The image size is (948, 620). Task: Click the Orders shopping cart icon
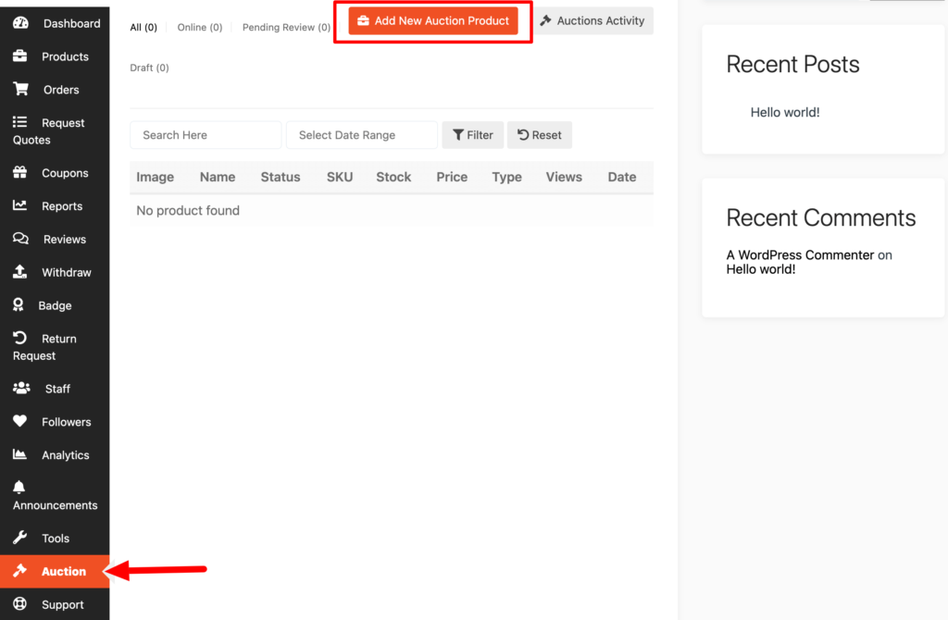tap(20, 90)
